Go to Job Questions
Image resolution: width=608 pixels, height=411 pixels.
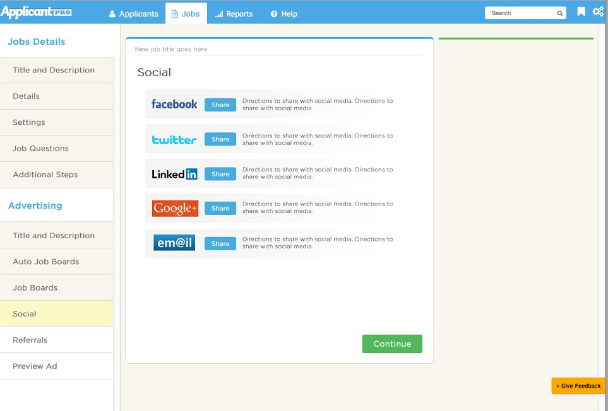point(57,149)
